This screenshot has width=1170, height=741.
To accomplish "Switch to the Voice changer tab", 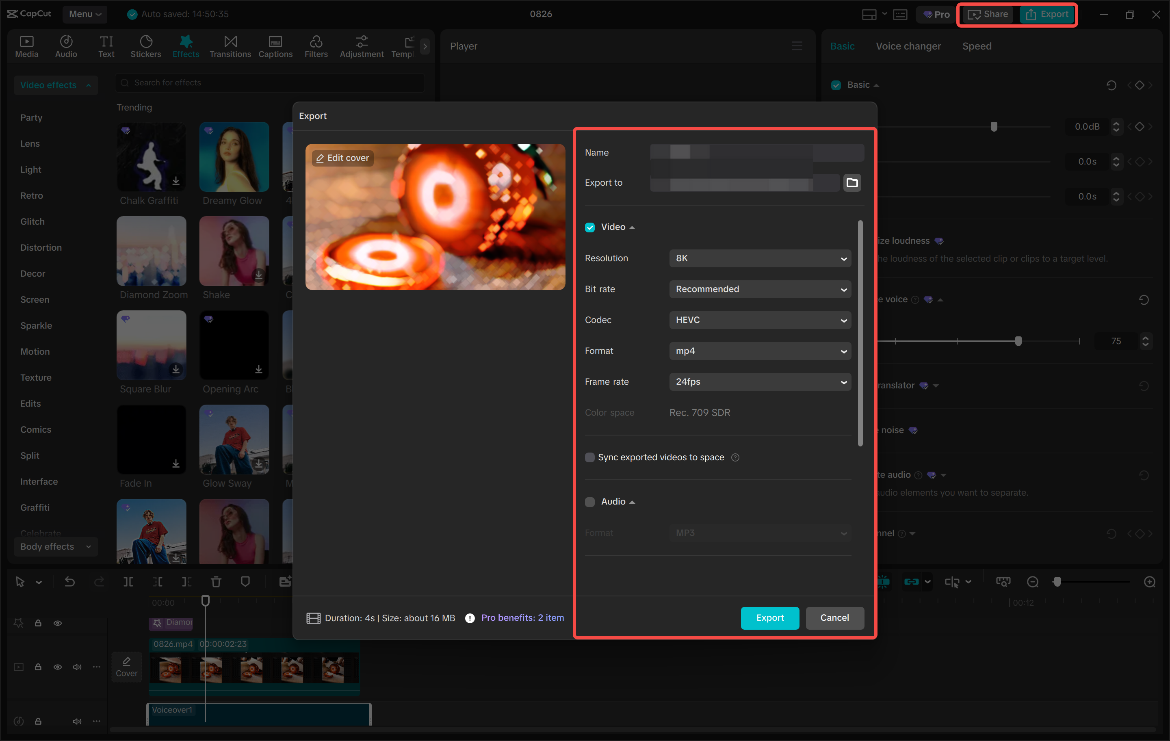I will pos(908,46).
